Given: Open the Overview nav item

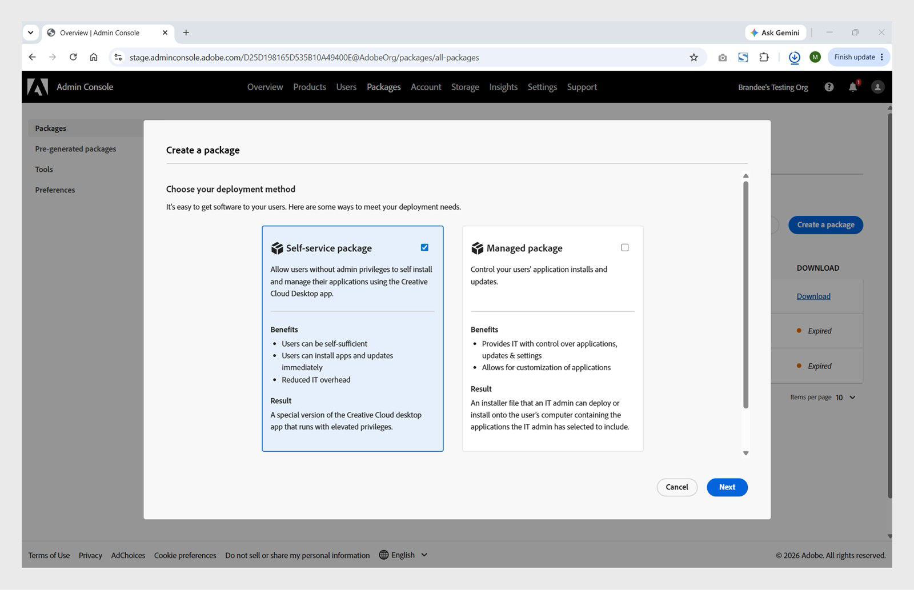Looking at the screenshot, I should pyautogui.click(x=265, y=87).
